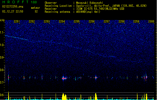
Task: Click the 2254 time marker
Action: tap(62, 21)
